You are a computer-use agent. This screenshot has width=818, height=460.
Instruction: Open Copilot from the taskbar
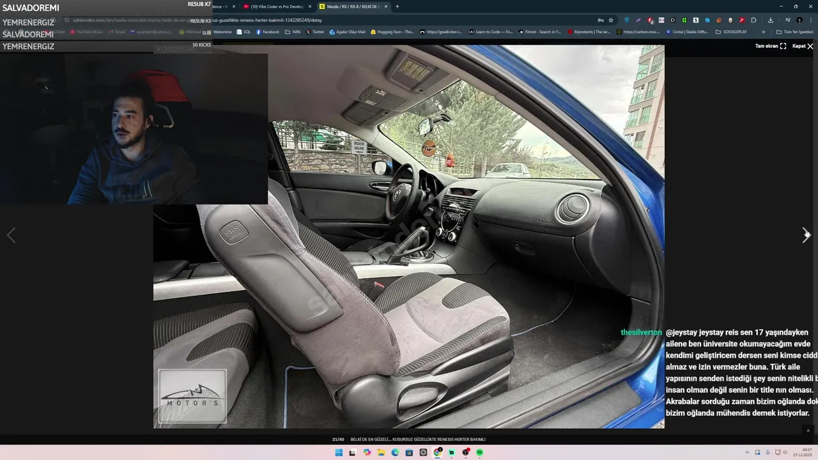click(367, 452)
